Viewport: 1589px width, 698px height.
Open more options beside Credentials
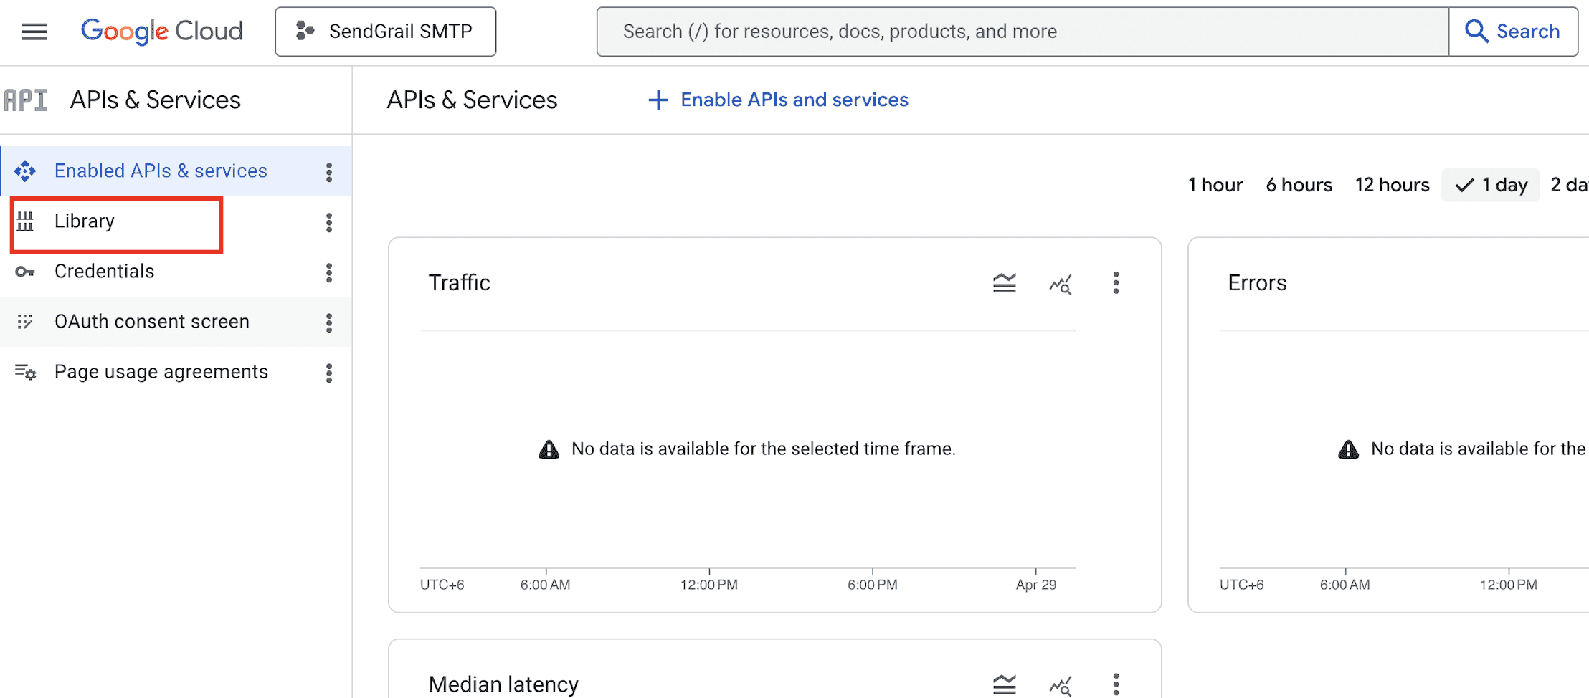(x=329, y=272)
